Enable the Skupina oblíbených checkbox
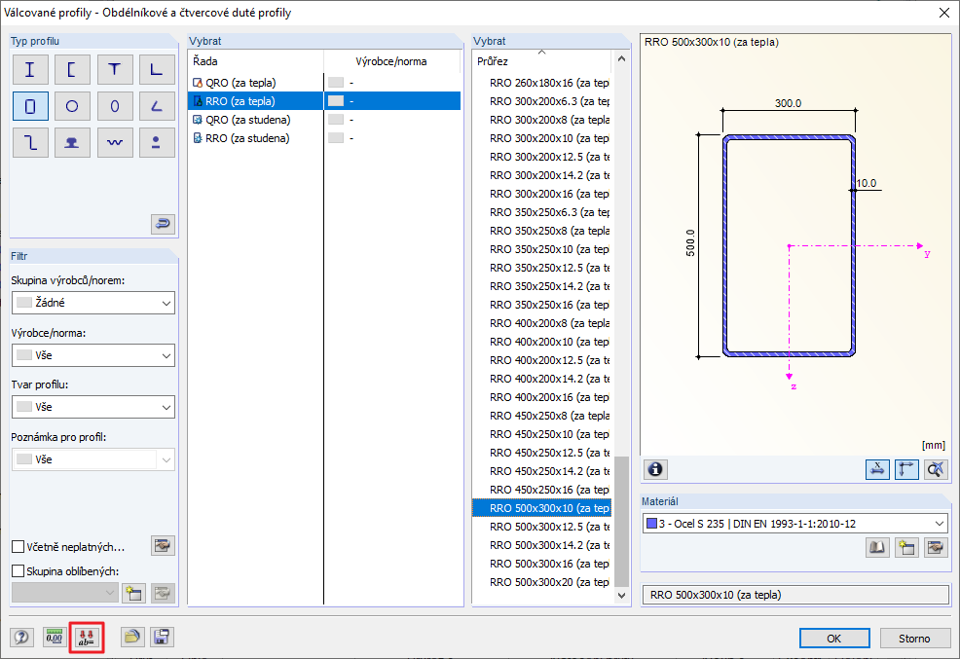This screenshot has width=960, height=659. 18,570
